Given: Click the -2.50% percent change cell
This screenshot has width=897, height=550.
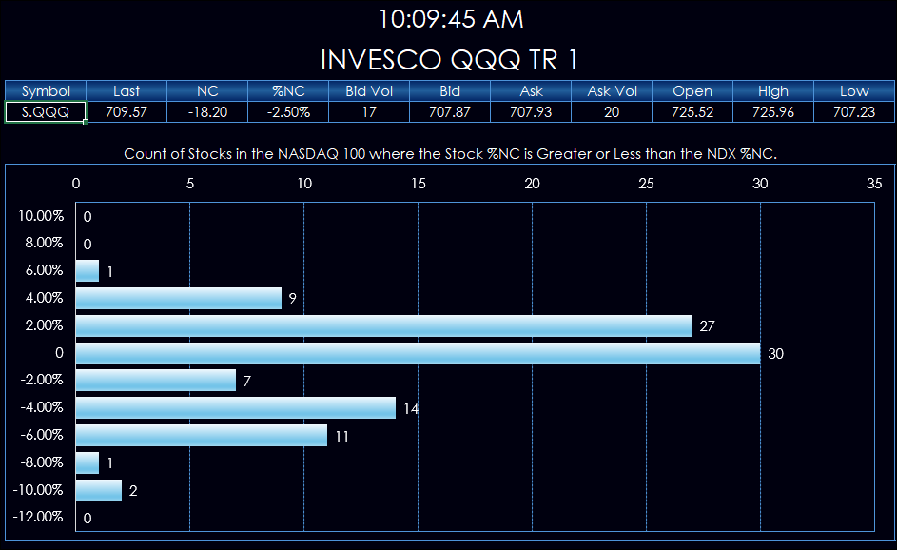Looking at the screenshot, I should pyautogui.click(x=288, y=111).
